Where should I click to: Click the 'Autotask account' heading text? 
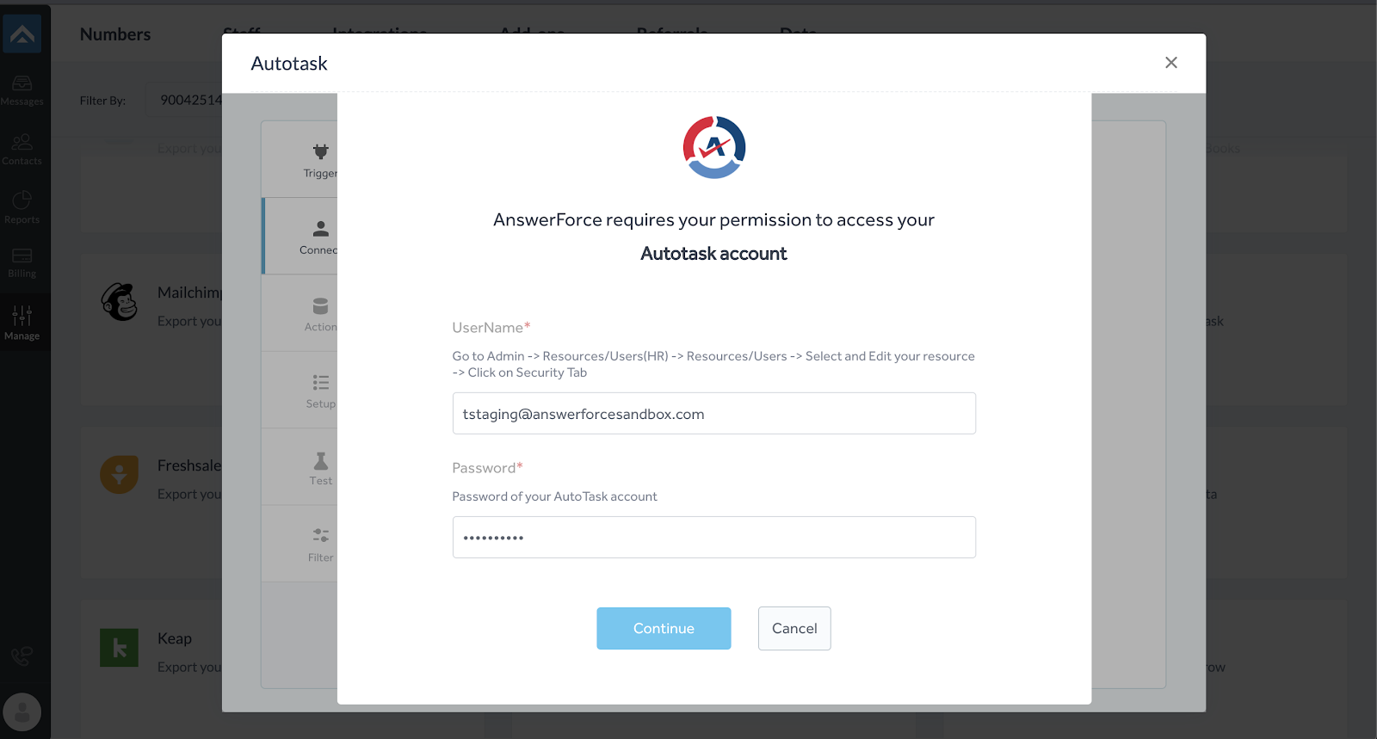click(x=713, y=254)
